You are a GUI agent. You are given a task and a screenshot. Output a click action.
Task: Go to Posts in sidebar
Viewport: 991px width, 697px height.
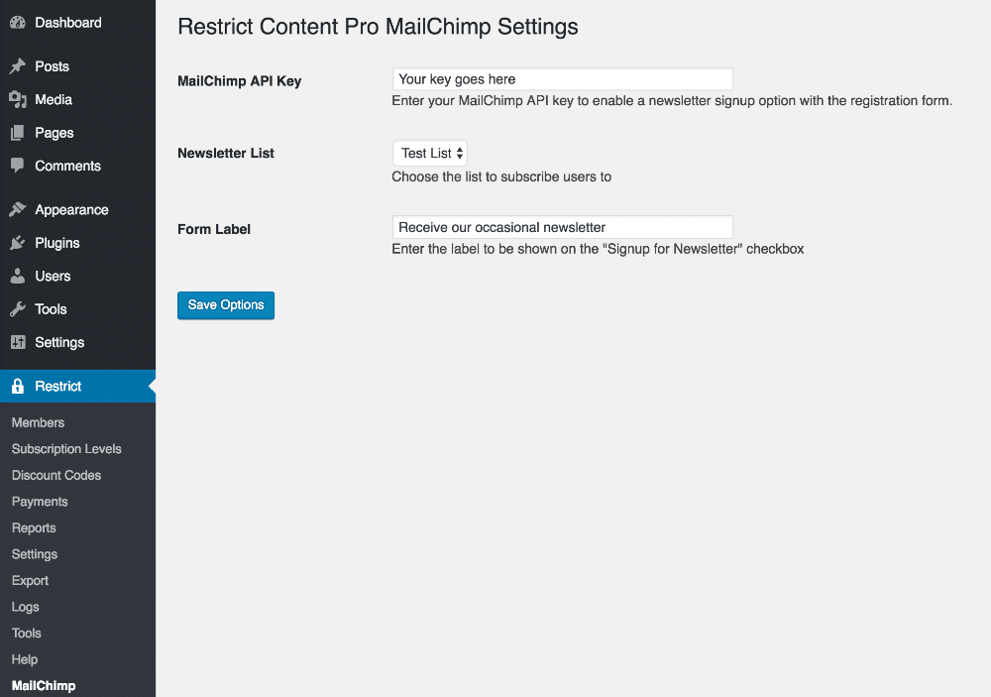pyautogui.click(x=52, y=66)
